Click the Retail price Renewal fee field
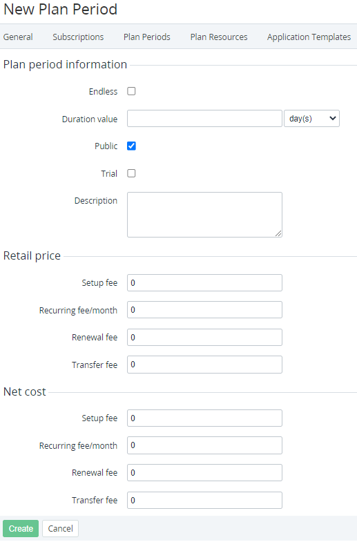Image resolution: width=357 pixels, height=542 pixels. tap(204, 338)
